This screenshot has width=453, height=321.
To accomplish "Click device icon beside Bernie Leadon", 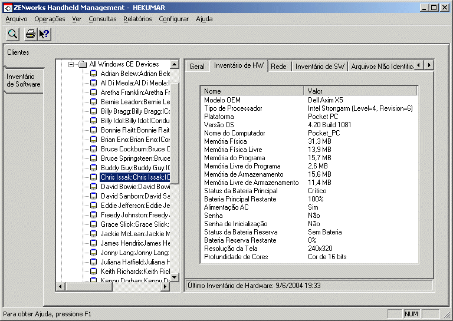I will [93, 102].
